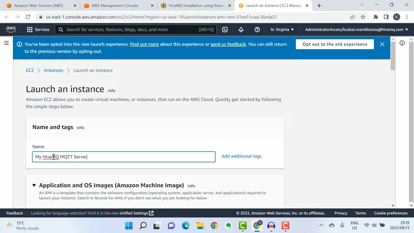This screenshot has height=233, width=414.
Task: Open Chrome profile K avatar
Action: pos(396,17)
